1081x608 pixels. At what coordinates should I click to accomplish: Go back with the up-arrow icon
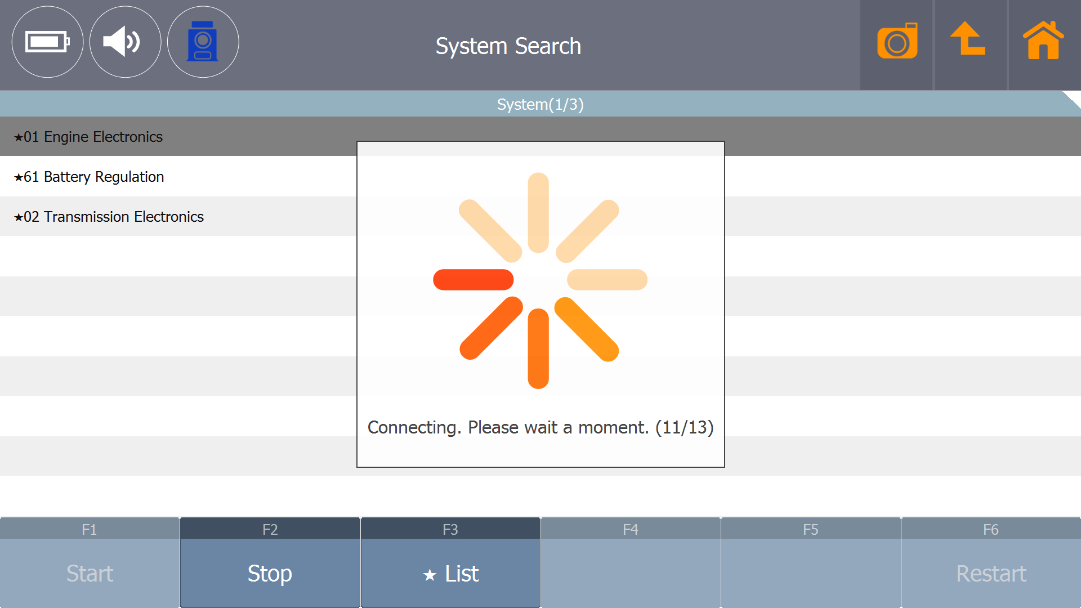pos(968,39)
